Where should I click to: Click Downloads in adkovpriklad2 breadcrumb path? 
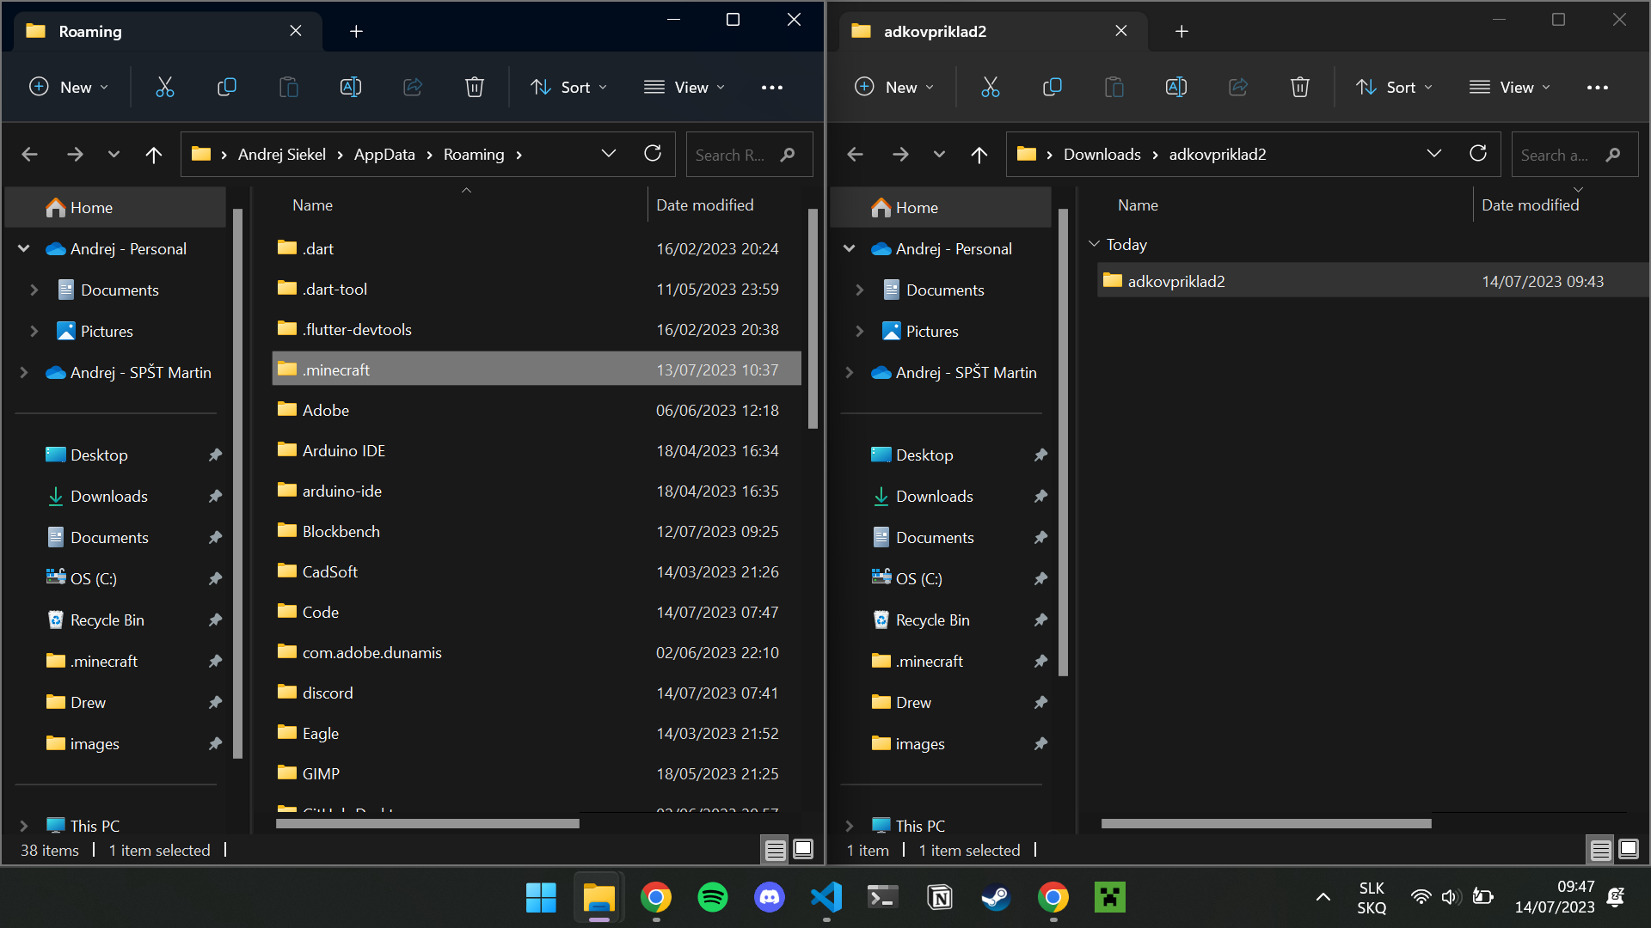tap(1102, 155)
